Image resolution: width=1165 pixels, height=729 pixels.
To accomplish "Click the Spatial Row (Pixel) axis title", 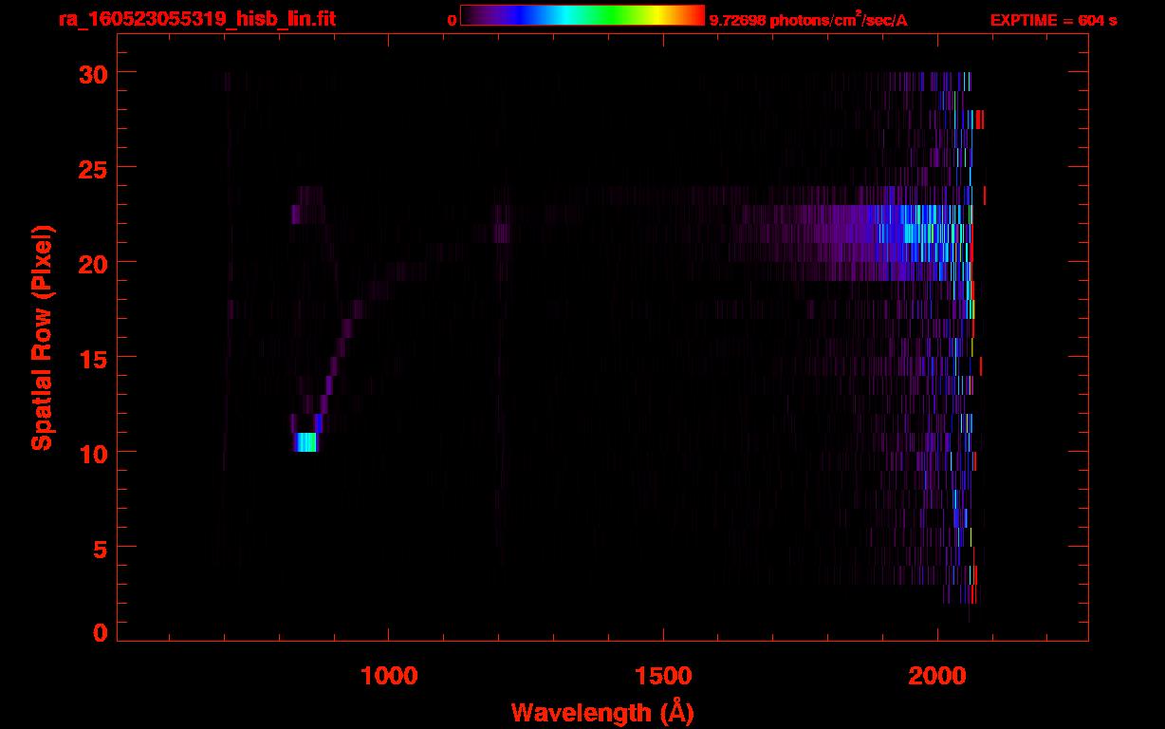I will (42, 338).
